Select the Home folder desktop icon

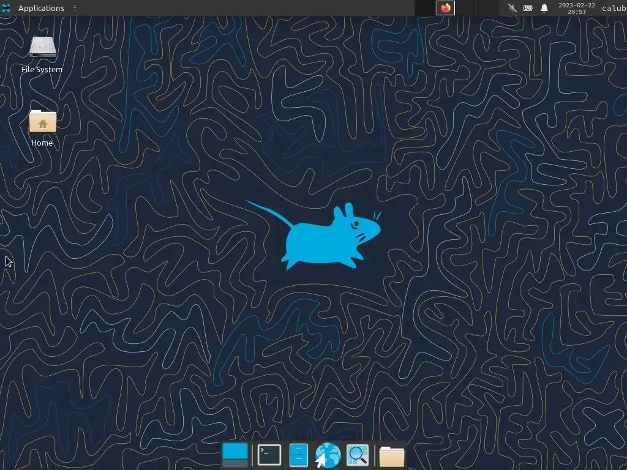(42, 121)
